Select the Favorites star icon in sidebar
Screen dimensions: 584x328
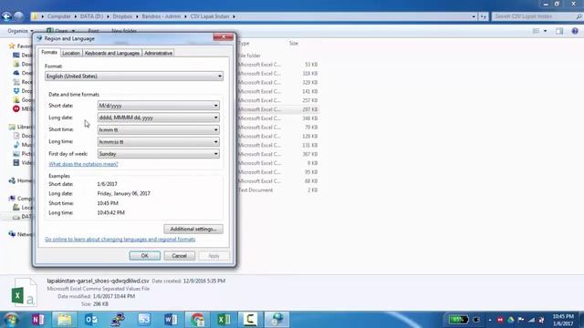[x=12, y=46]
